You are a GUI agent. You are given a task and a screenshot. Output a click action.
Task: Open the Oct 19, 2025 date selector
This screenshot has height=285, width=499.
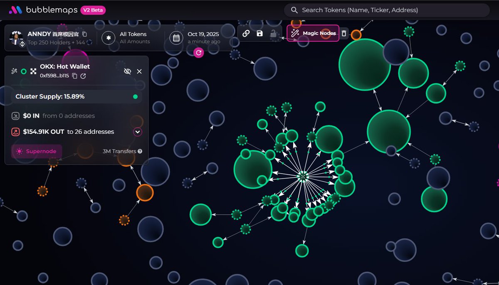click(196, 38)
